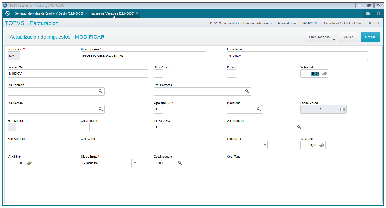This screenshot has height=208, width=386.
Task: Click the Formula Sal. input field
Action: (78, 74)
